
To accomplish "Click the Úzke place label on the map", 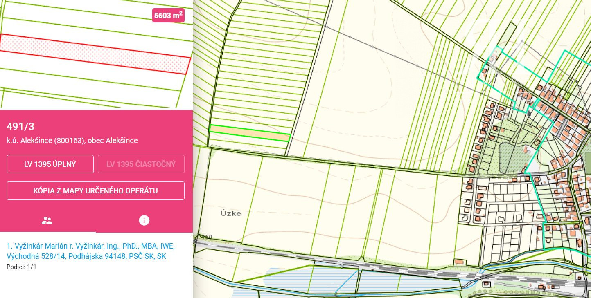I will (x=230, y=213).
